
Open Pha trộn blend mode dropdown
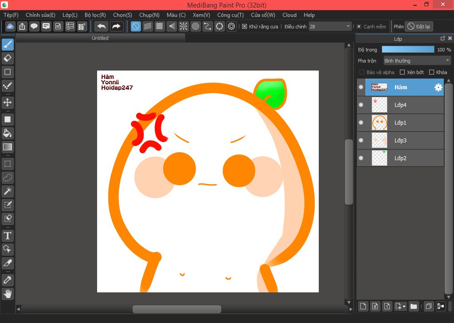(417, 60)
